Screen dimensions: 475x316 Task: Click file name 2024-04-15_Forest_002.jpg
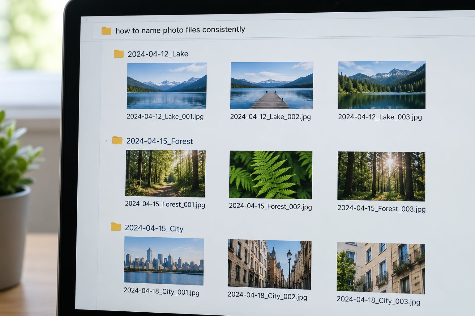[x=270, y=206]
